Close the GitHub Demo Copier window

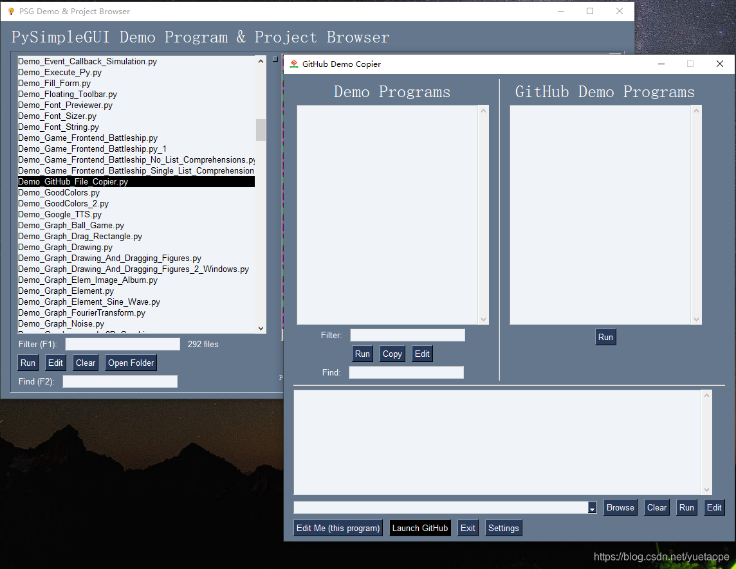click(x=719, y=64)
